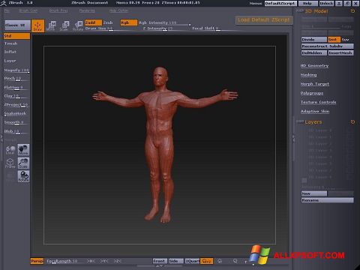Select the Draw mode icon

(37, 25)
